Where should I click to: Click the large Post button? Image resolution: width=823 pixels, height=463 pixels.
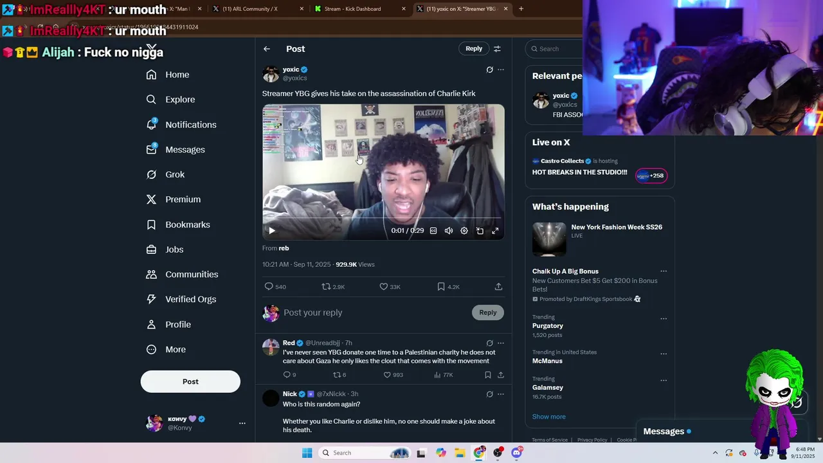click(190, 381)
